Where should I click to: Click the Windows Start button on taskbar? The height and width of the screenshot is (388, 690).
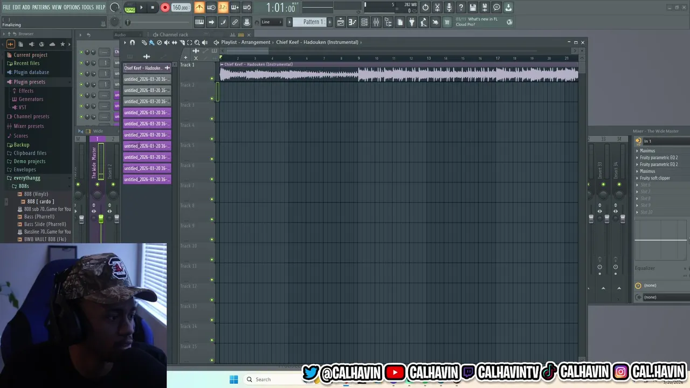click(x=233, y=379)
